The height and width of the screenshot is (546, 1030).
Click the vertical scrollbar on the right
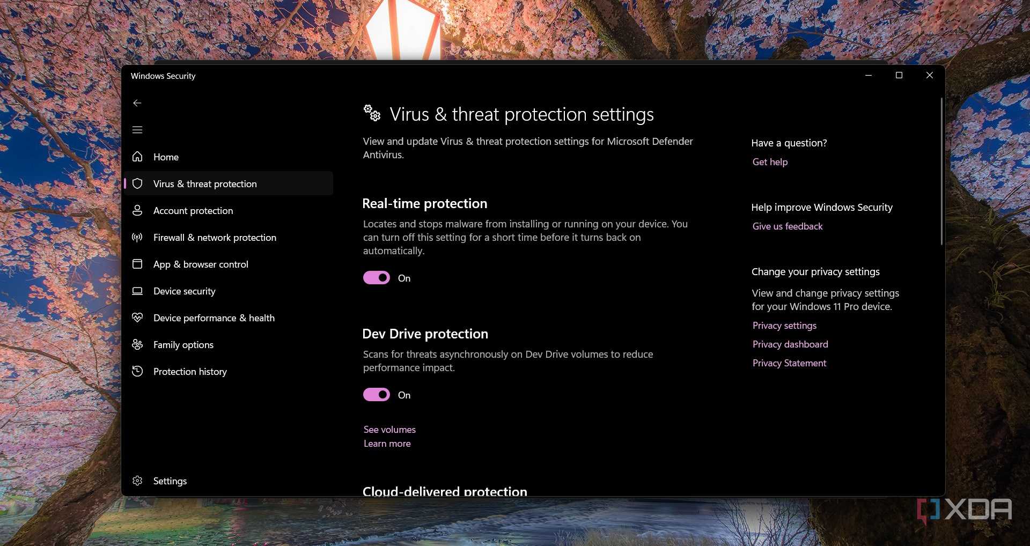point(941,172)
